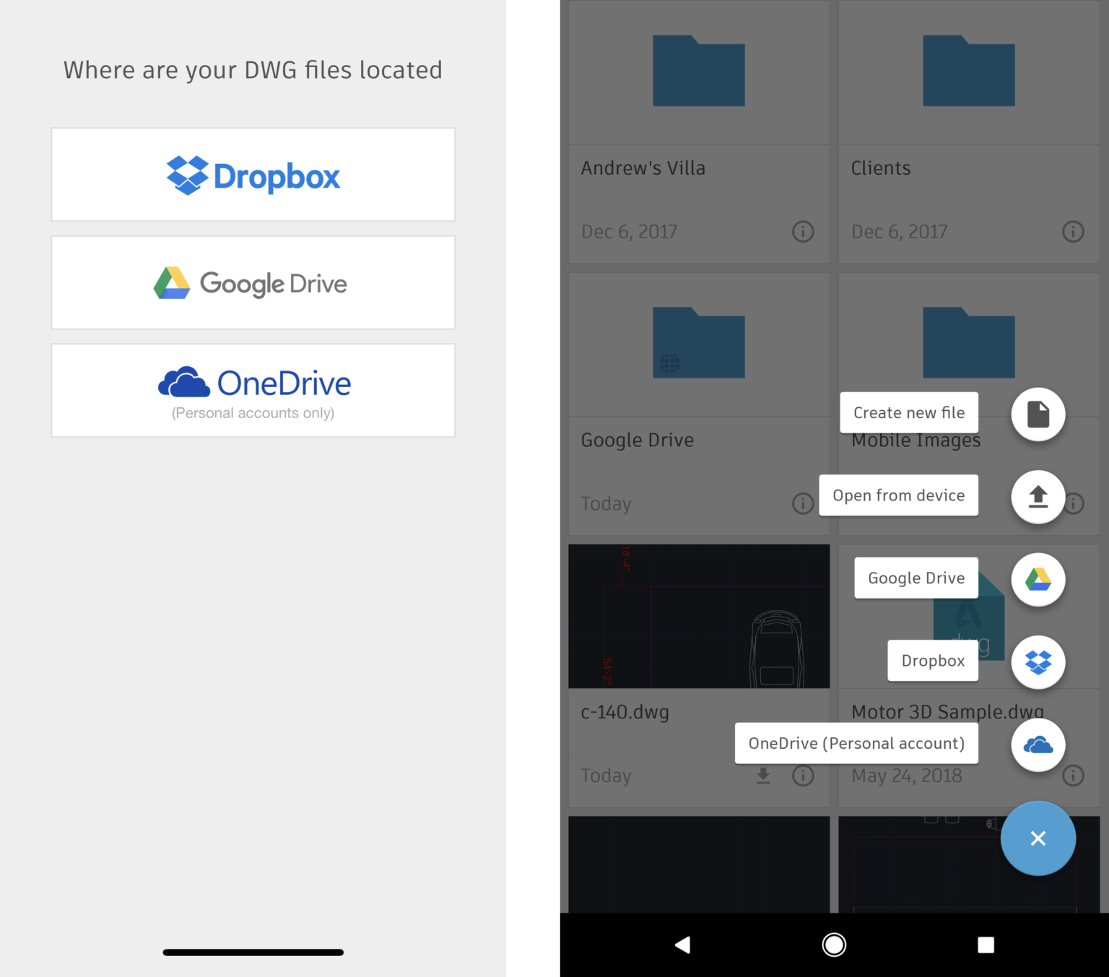Screen dimensions: 1109x977
Task: Close the floating action menu with the X button
Action: pyautogui.click(x=1038, y=838)
